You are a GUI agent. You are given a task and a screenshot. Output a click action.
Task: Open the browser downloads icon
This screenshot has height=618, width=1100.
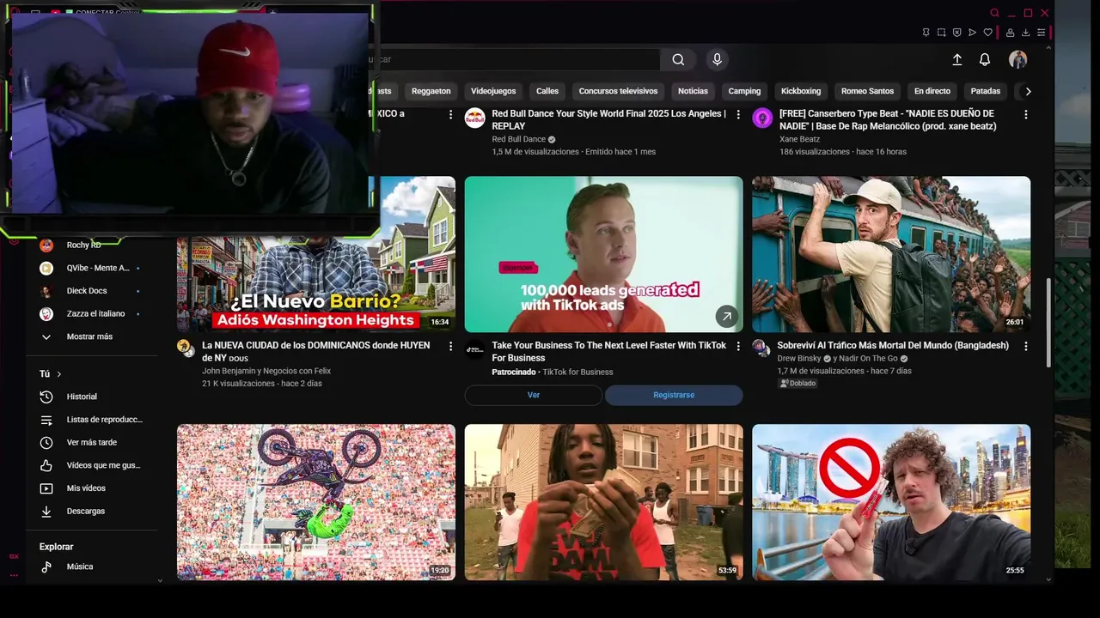(x=1025, y=33)
